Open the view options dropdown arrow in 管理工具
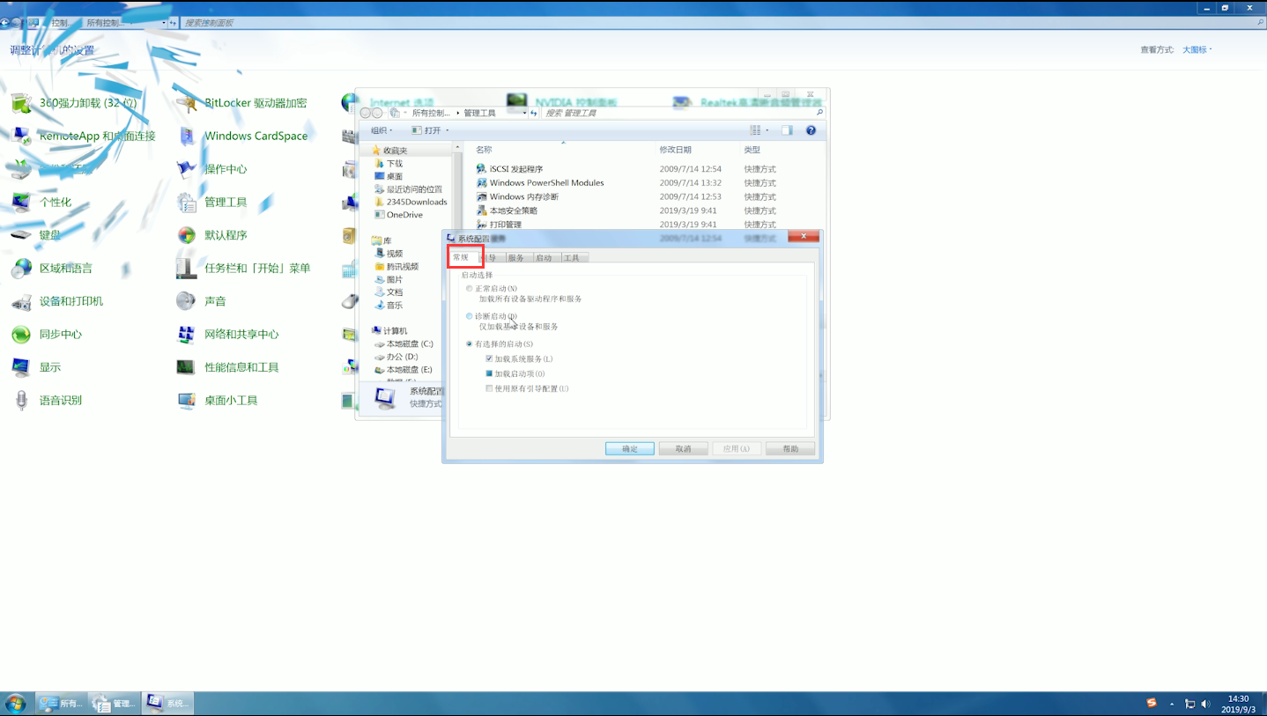This screenshot has width=1267, height=716. point(767,130)
